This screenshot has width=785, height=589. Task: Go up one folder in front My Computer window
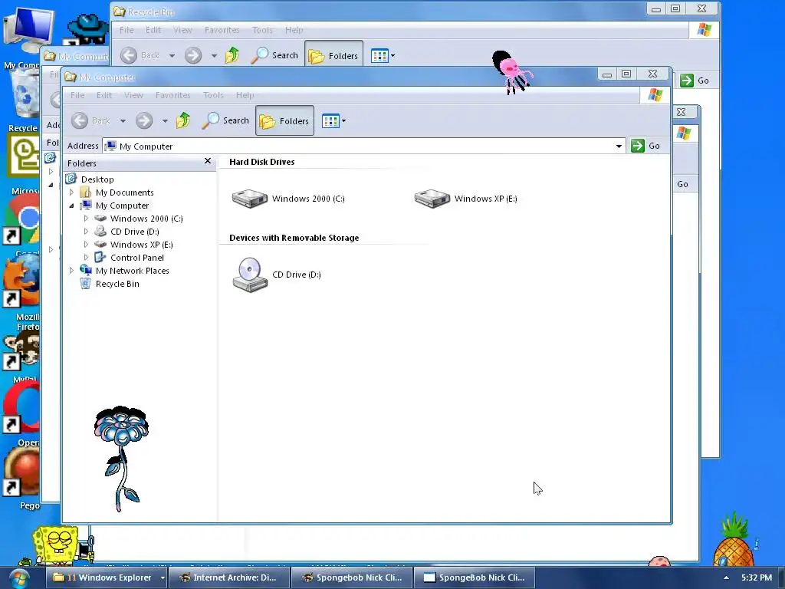click(x=183, y=120)
